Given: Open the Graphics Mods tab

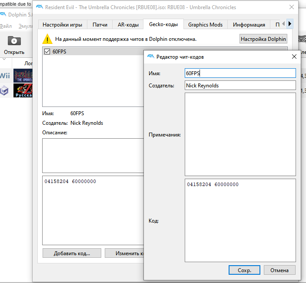Looking at the screenshot, I should (205, 25).
